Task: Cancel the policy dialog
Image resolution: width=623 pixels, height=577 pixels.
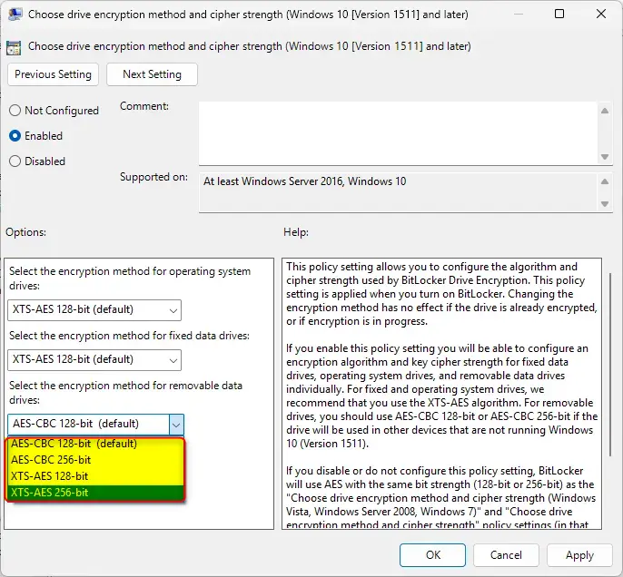Action: coord(506,555)
